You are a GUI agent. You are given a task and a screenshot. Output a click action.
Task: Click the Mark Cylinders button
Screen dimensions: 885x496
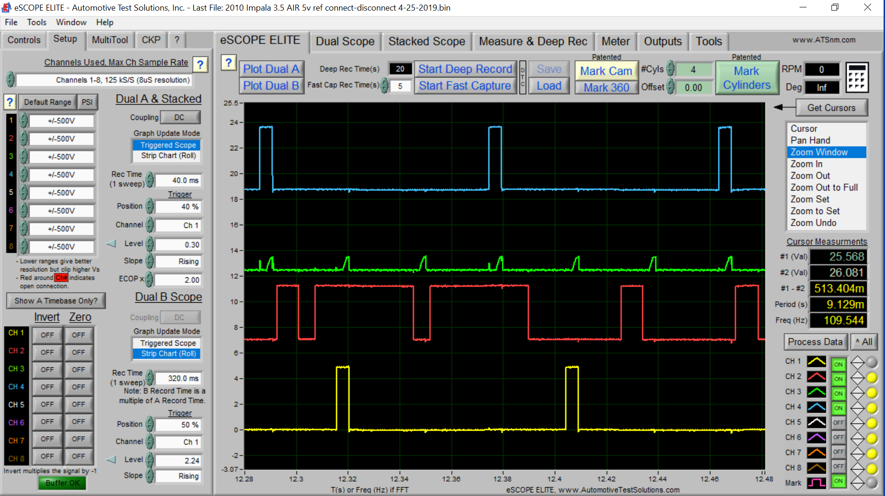pyautogui.click(x=747, y=77)
